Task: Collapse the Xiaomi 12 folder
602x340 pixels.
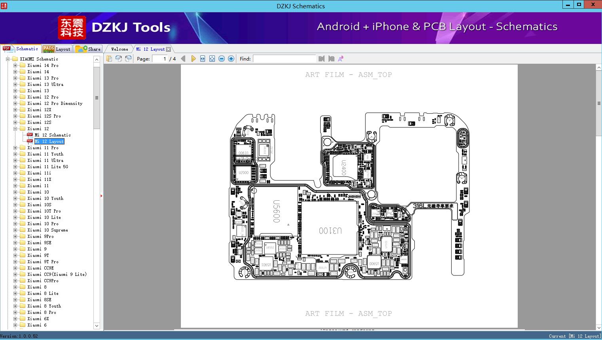Action: pyautogui.click(x=15, y=129)
